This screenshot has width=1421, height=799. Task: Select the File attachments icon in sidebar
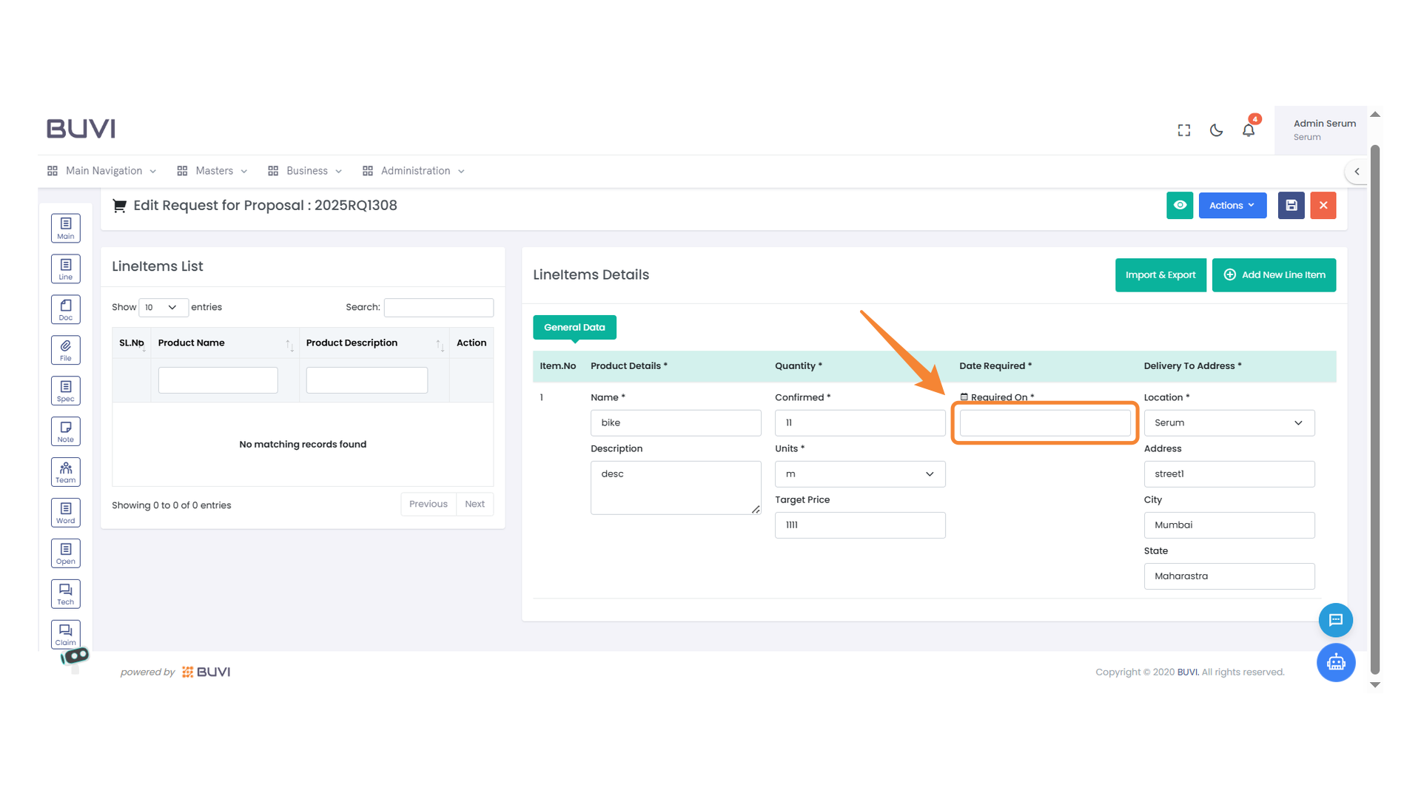[65, 349]
